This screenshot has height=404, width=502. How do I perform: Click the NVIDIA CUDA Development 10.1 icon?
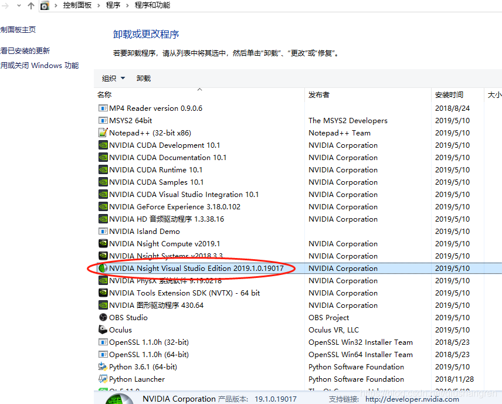(103, 145)
